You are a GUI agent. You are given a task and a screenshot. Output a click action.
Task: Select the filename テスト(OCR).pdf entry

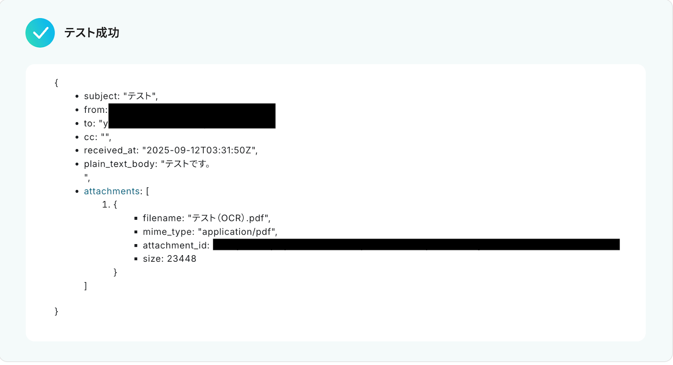coord(207,218)
